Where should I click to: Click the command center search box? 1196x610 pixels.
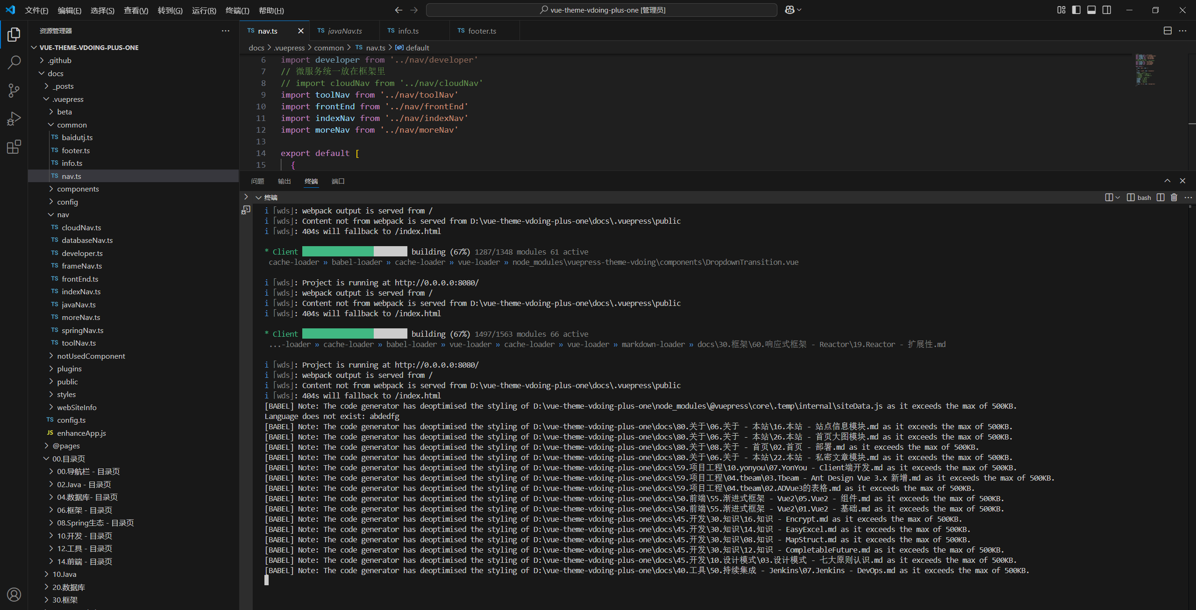pos(602,10)
